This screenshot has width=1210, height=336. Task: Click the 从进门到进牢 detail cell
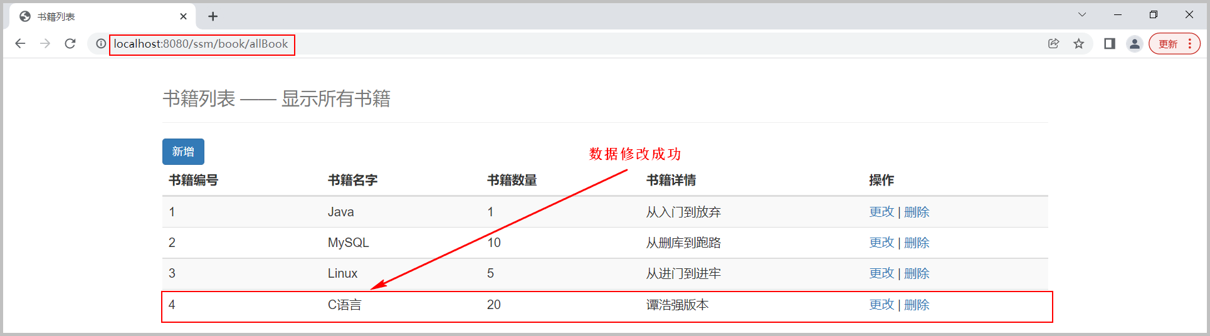coord(683,273)
